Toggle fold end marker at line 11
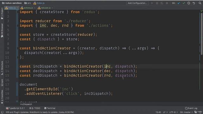Screen dimensions: 203x114 18,57
